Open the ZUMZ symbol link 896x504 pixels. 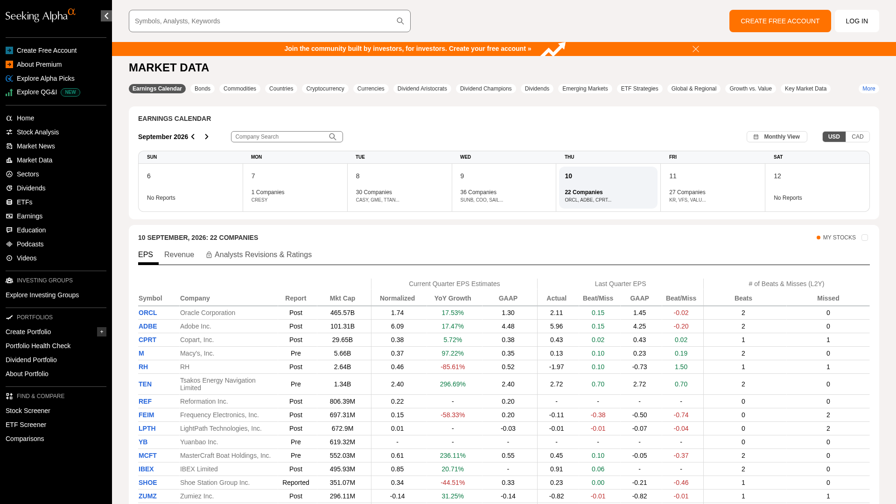pos(147,496)
